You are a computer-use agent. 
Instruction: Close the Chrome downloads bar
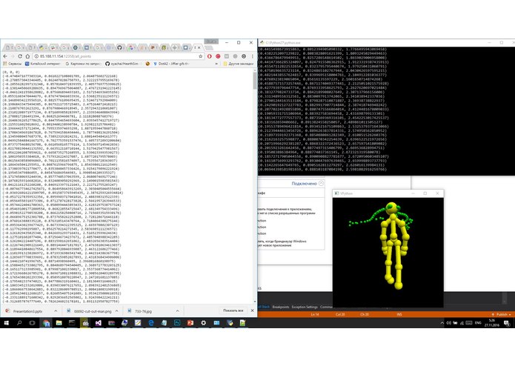pyautogui.click(x=252, y=310)
